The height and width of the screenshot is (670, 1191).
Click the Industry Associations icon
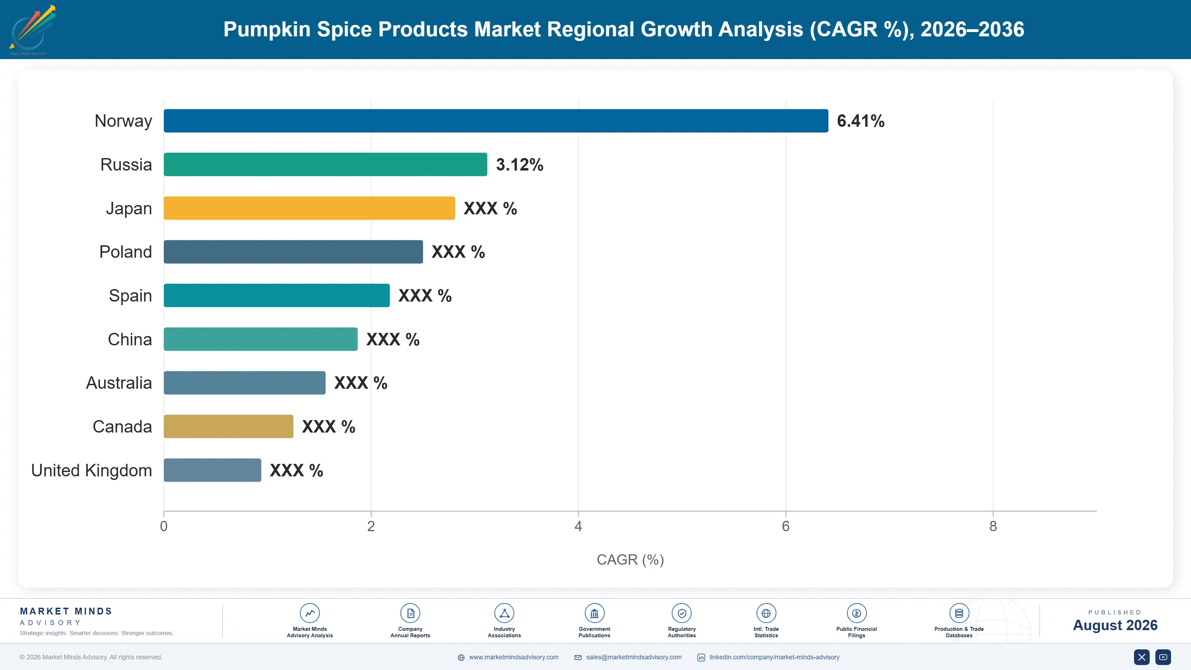(x=504, y=613)
